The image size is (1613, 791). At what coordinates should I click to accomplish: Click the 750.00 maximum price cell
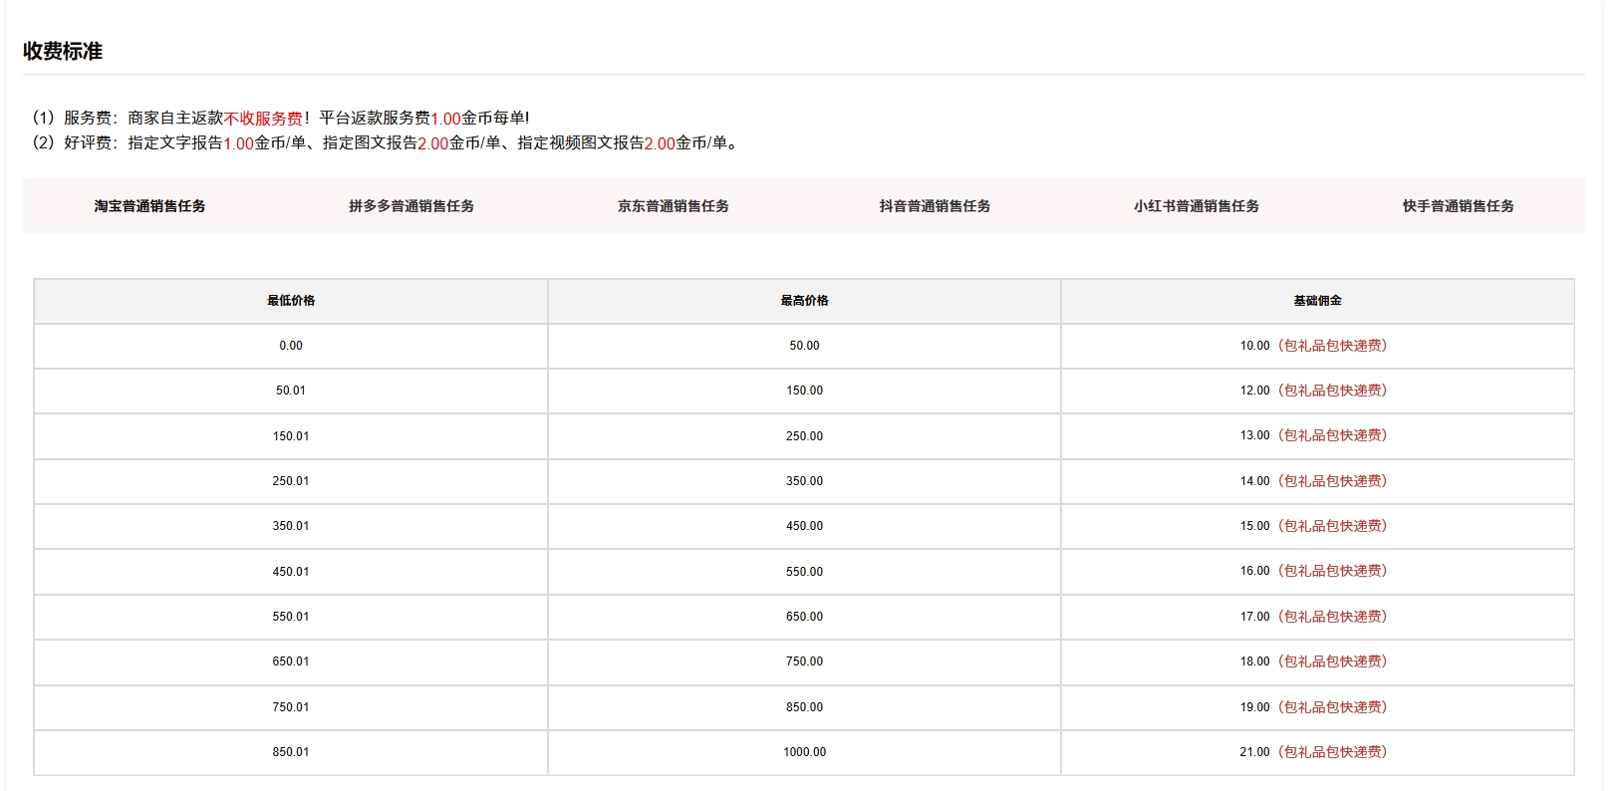(x=804, y=661)
